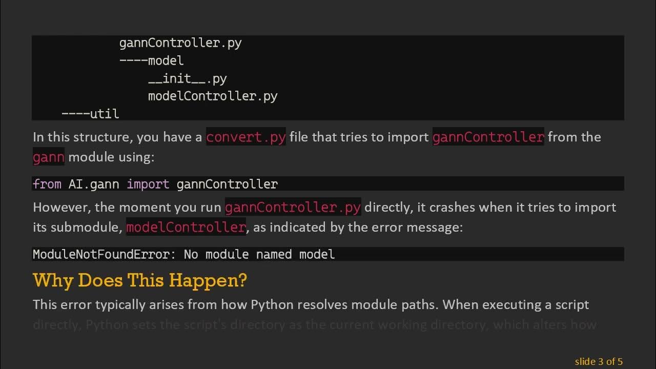Click modelController.py in the directory tree
Screen dimensions: 656x369
(x=212, y=96)
